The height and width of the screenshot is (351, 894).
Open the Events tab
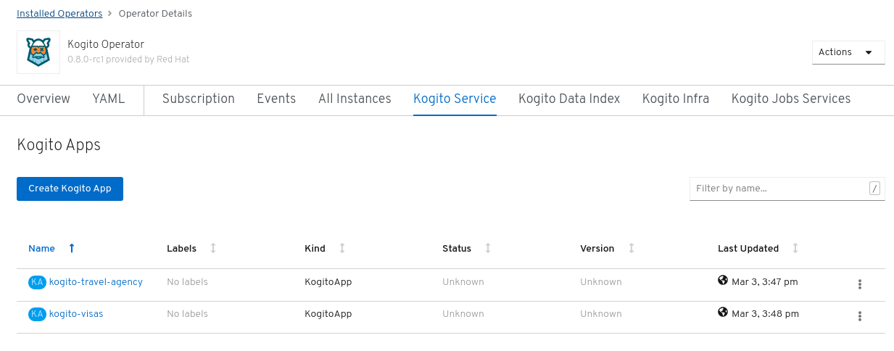[x=276, y=99]
